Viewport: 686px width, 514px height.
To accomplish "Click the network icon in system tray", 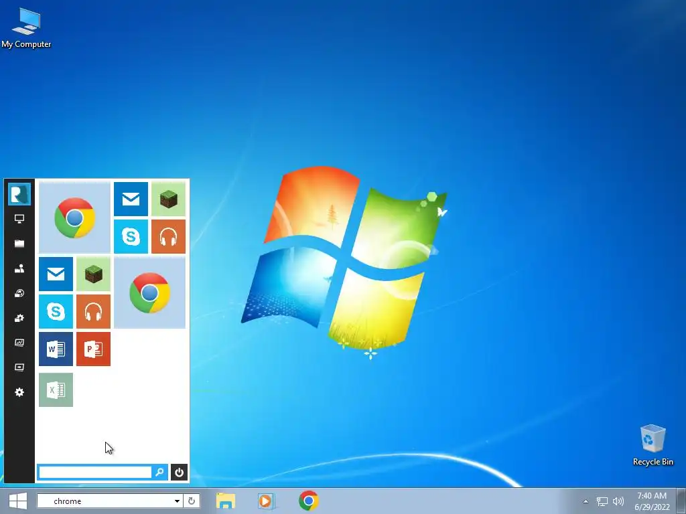I will click(602, 502).
